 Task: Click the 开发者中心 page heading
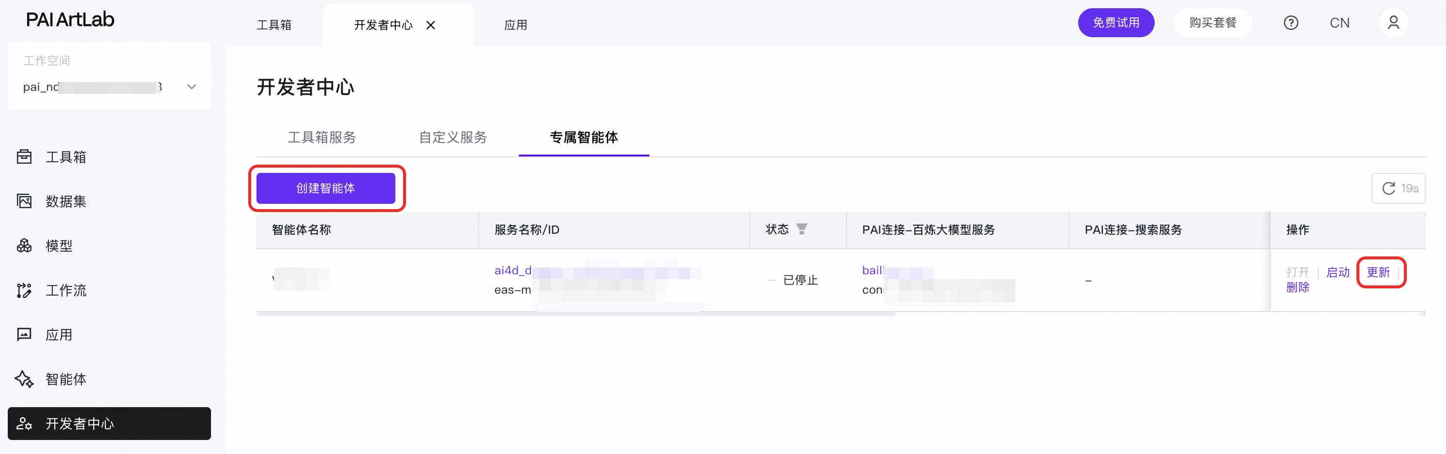point(305,87)
